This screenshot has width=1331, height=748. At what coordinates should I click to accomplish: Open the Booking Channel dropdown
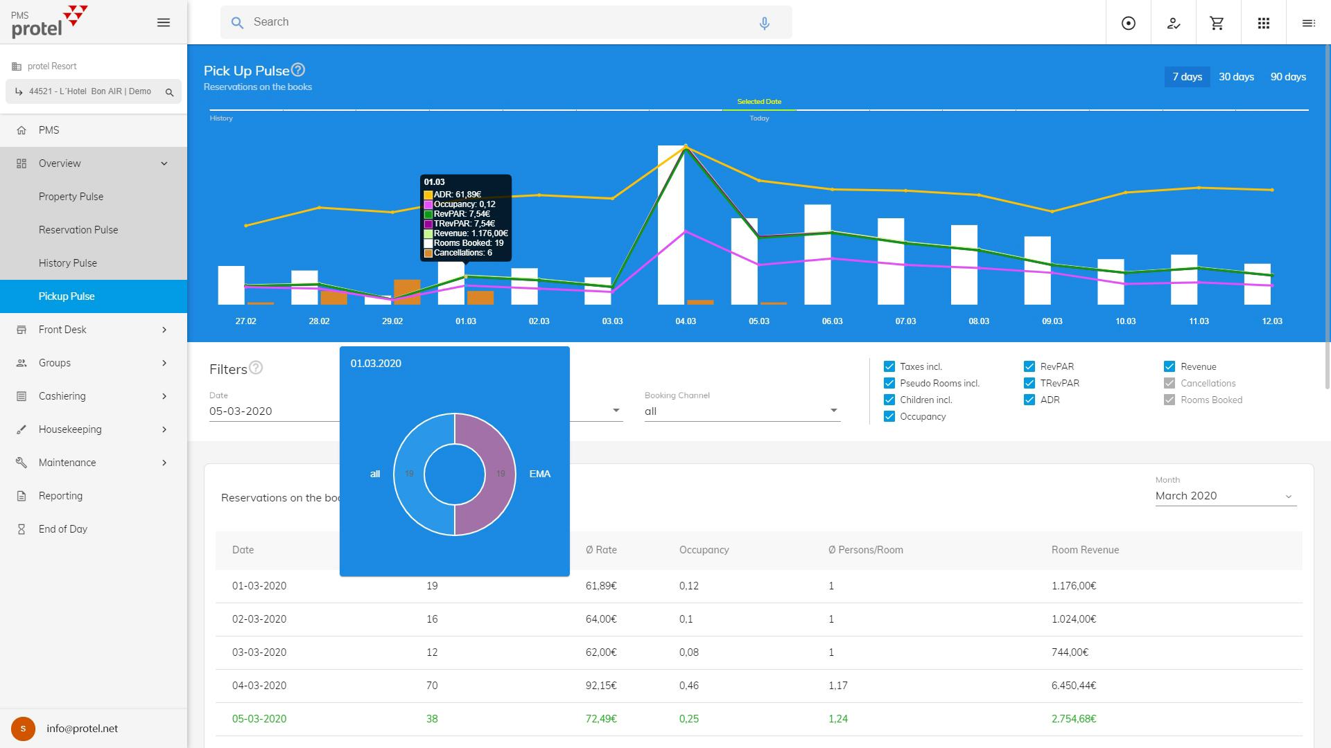click(x=833, y=410)
